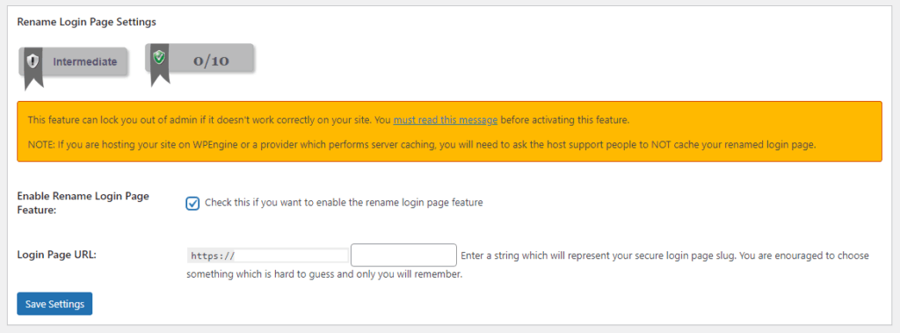900x333 pixels.
Task: Select the Intermediate security level badge label
Action: click(85, 62)
